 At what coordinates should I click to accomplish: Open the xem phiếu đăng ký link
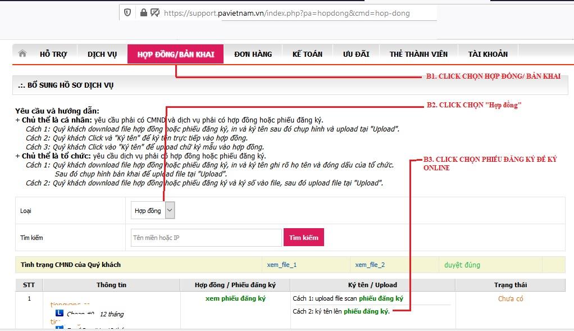click(235, 298)
